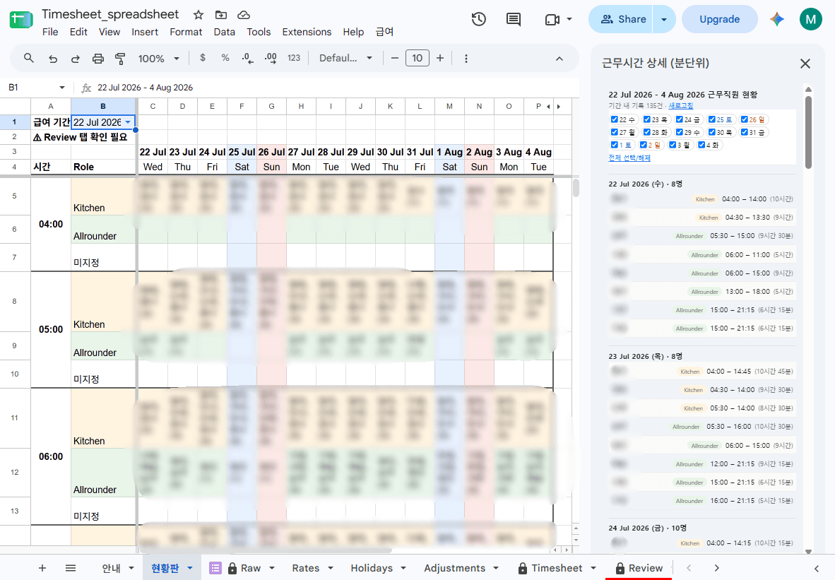
Task: Open the 현황판 sheet tab menu arrow
Action: [189, 568]
